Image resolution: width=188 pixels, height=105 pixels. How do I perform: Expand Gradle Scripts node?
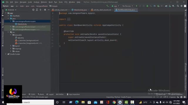tap(6, 54)
